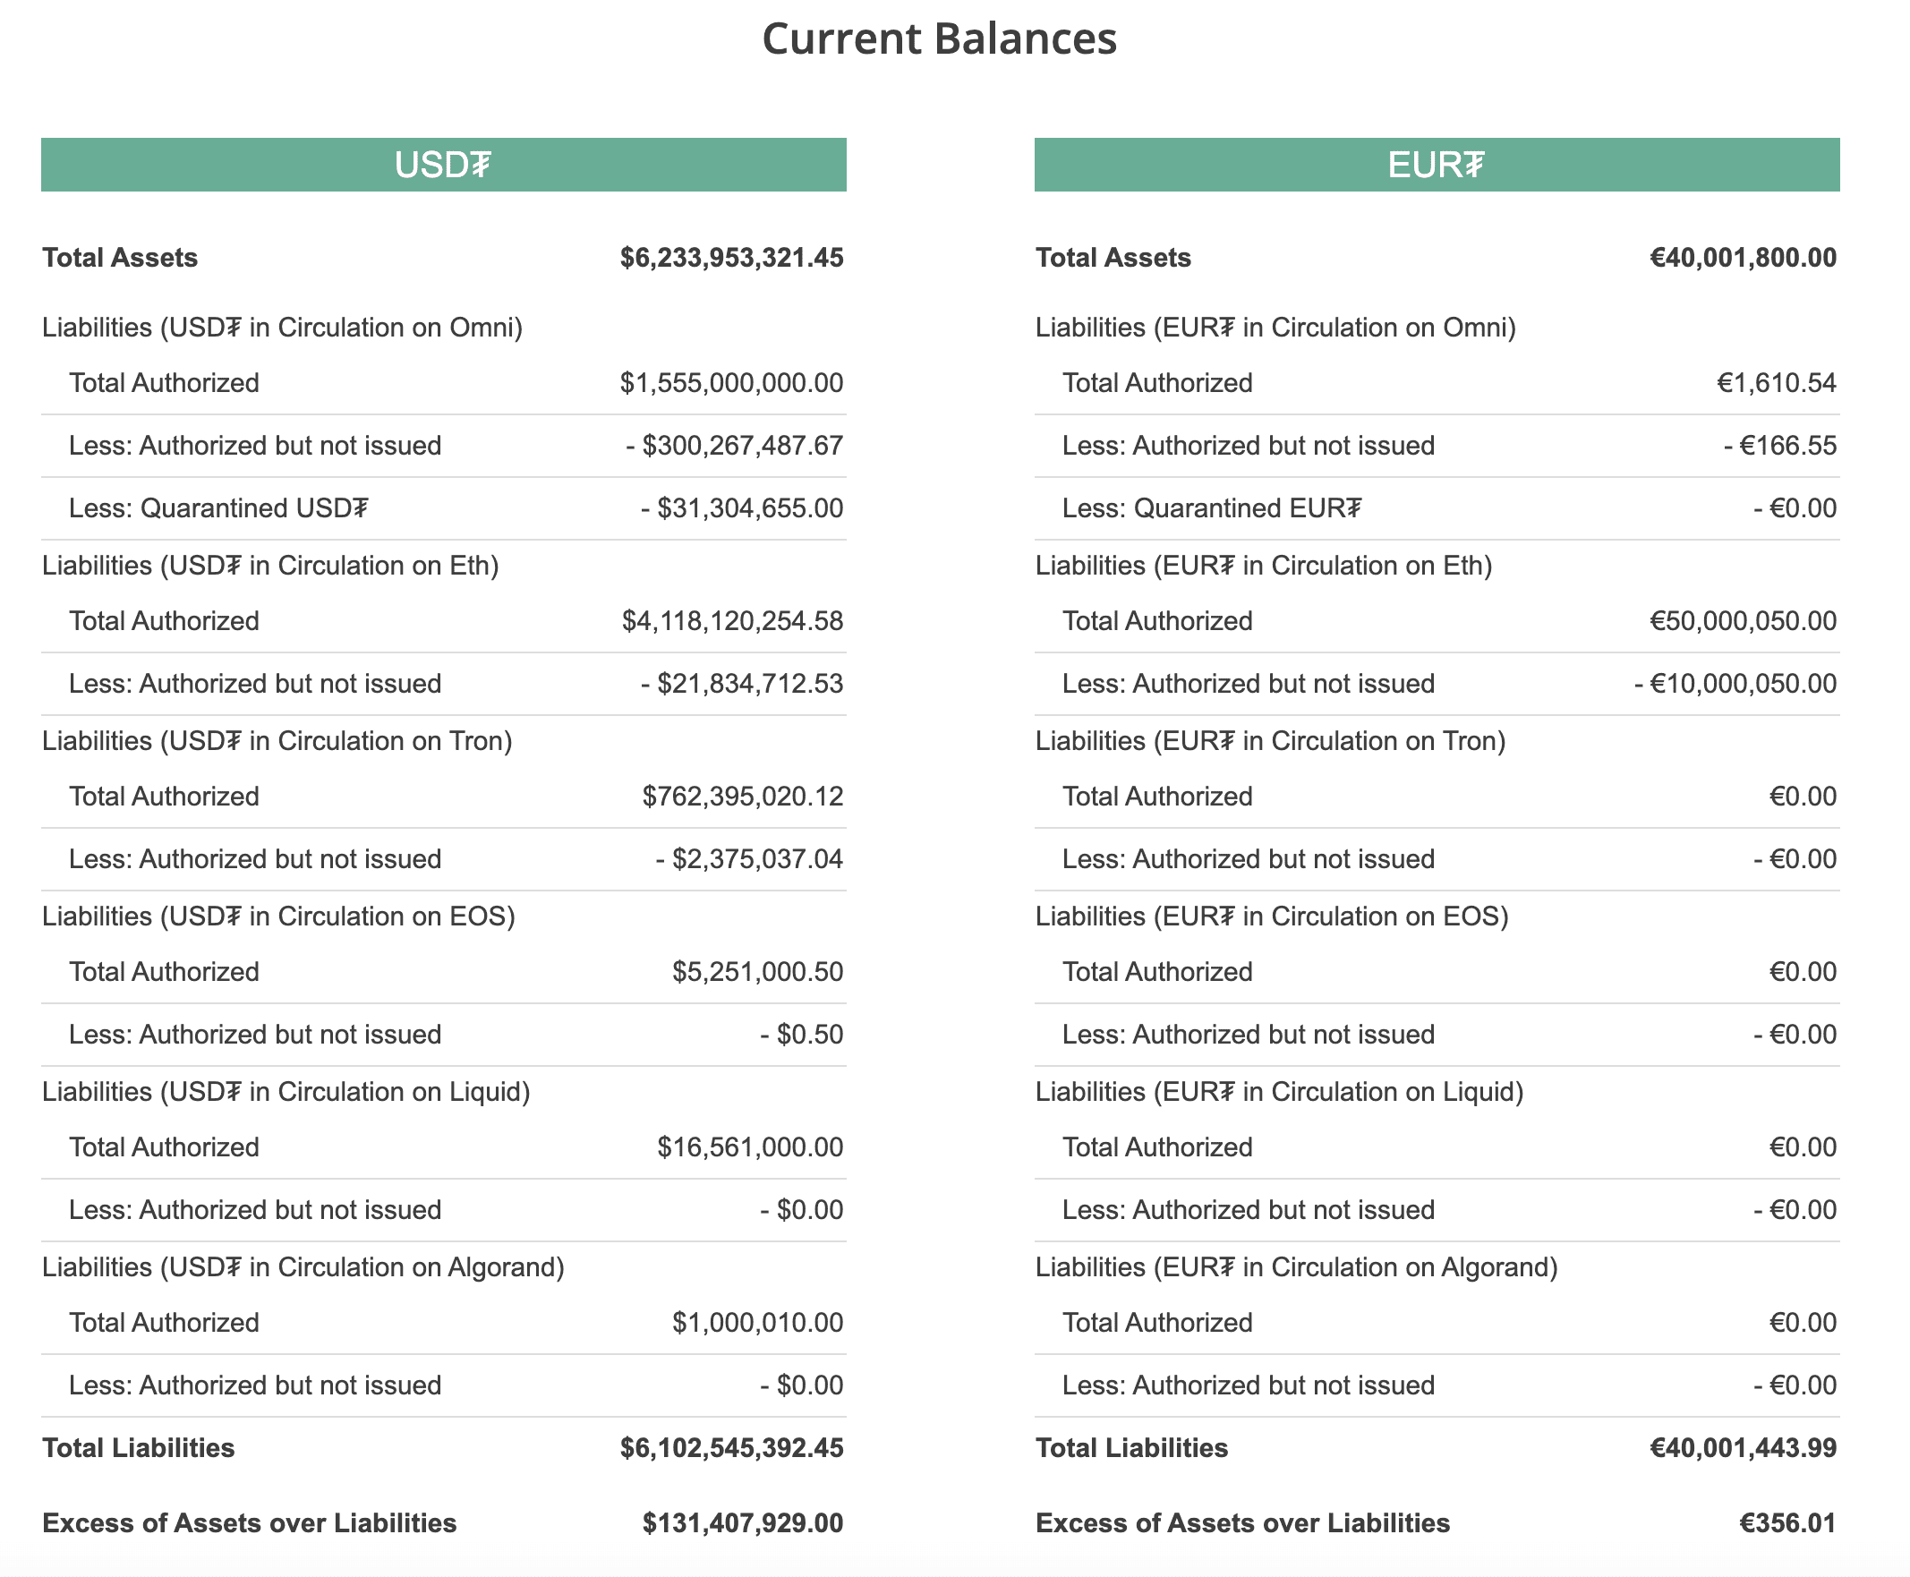Click Omni Total Authorized value $1,555,000,000.00

pyautogui.click(x=732, y=383)
